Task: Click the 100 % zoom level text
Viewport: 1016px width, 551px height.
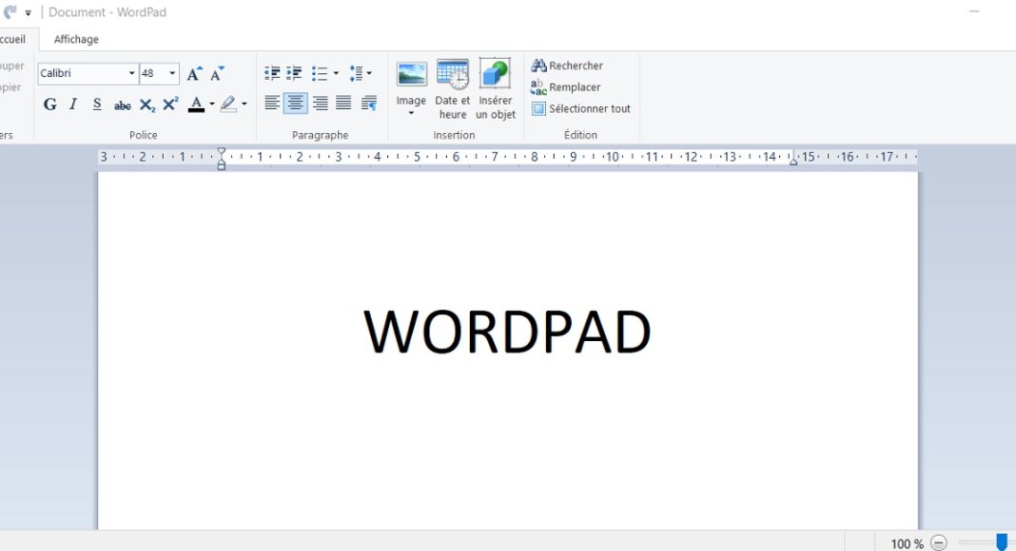Action: [908, 544]
